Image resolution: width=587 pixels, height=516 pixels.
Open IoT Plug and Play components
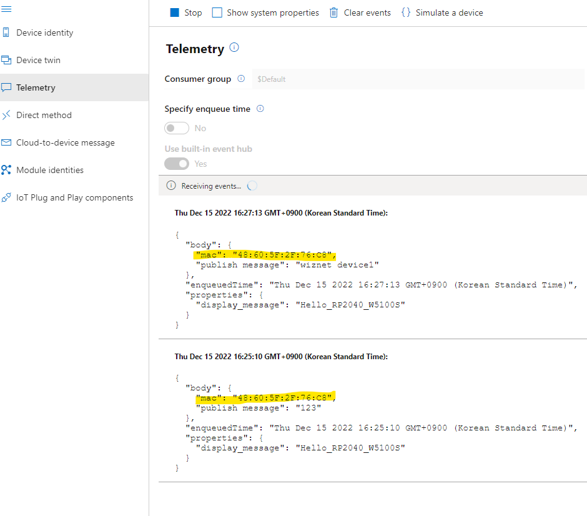(x=74, y=197)
